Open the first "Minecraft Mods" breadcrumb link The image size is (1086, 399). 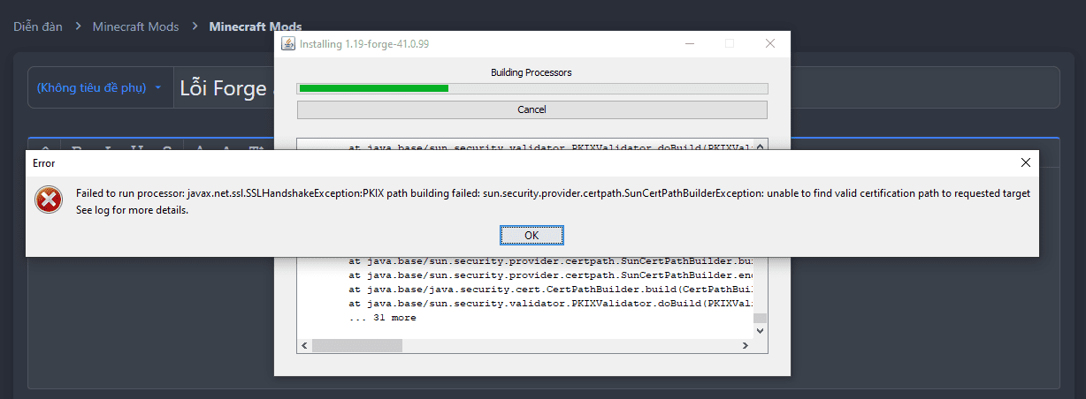click(x=135, y=26)
